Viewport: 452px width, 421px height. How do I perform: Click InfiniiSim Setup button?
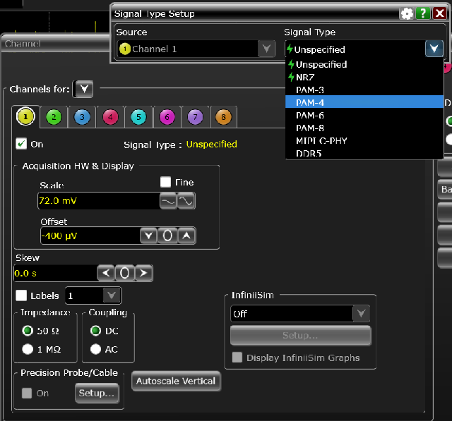tap(300, 335)
